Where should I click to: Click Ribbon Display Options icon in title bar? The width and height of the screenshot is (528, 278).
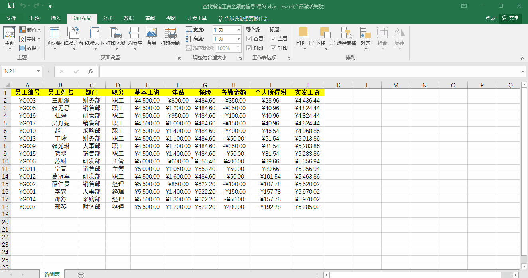pyautogui.click(x=464, y=6)
